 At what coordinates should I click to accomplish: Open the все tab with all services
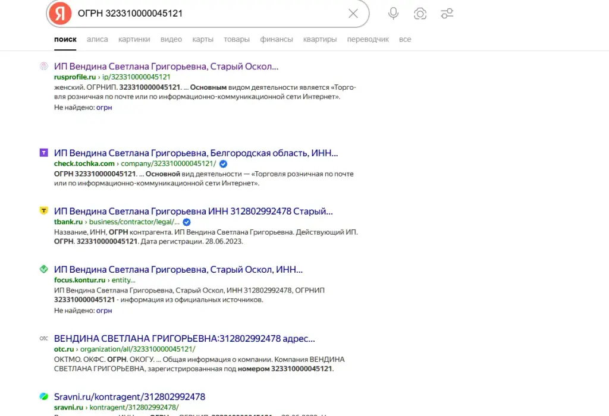coord(405,39)
